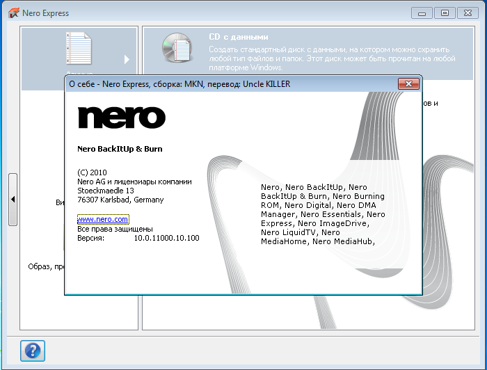Minimize the Nero Express window
Viewport: 487px width, 370px height.
[x=422, y=13]
